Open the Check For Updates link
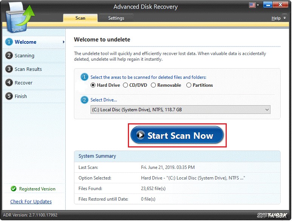Viewport: 292px width, 221px height. pos(31,202)
